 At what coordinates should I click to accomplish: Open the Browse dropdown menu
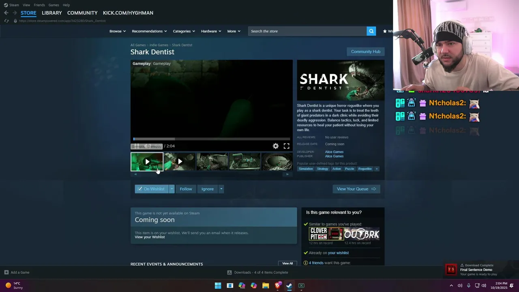[118, 31]
